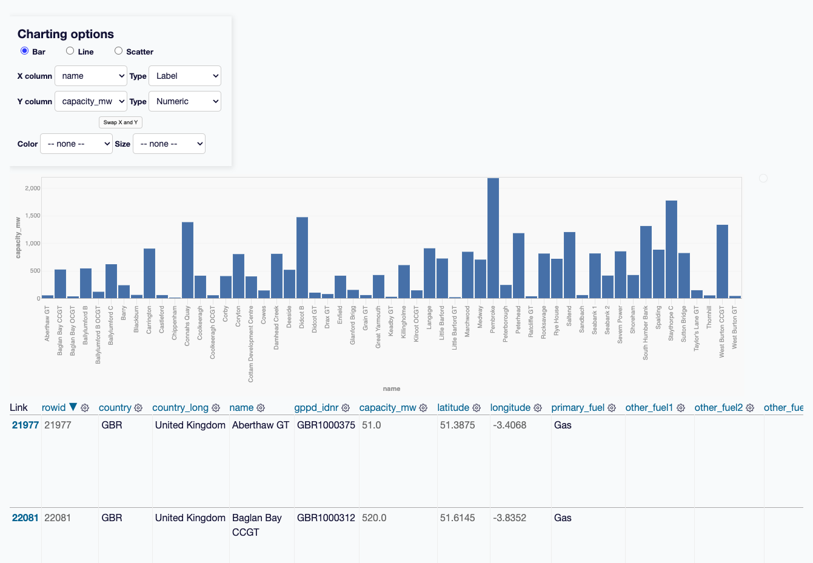
Task: Open name column settings gear
Action: coord(261,408)
